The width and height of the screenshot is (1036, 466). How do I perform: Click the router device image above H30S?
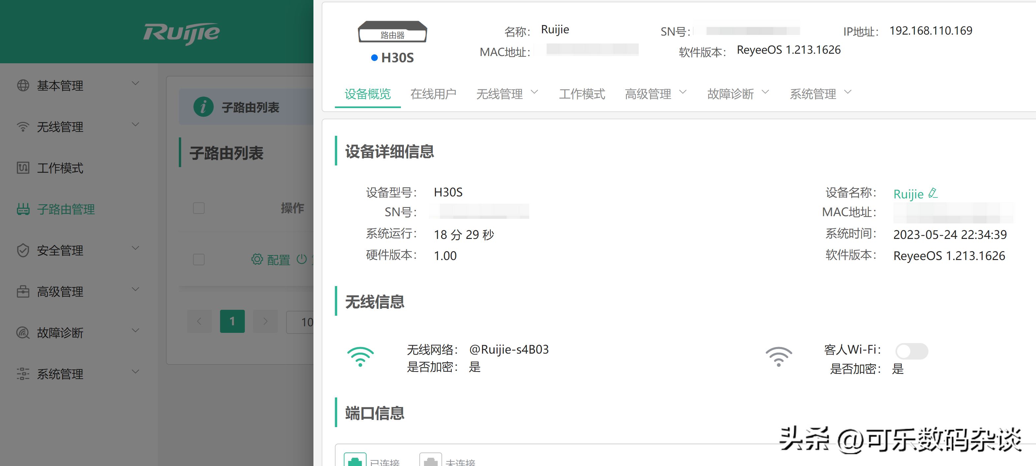coord(393,32)
